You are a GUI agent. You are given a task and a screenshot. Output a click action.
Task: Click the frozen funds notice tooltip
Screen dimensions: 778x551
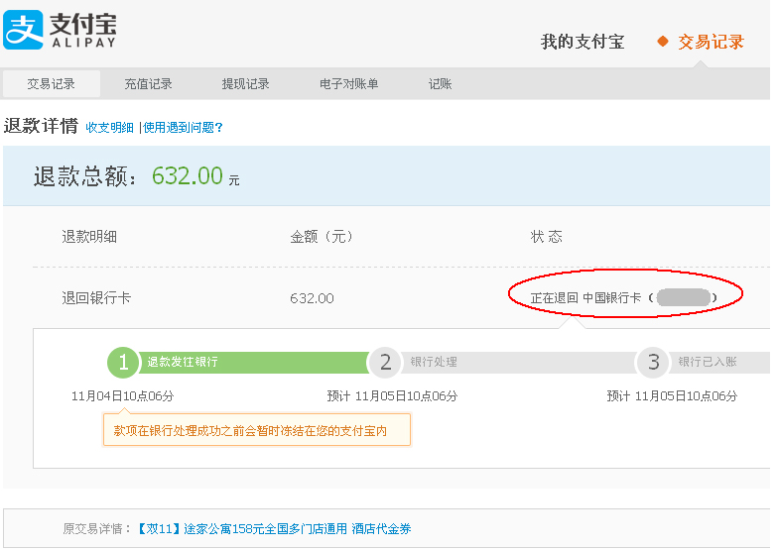coord(257,430)
